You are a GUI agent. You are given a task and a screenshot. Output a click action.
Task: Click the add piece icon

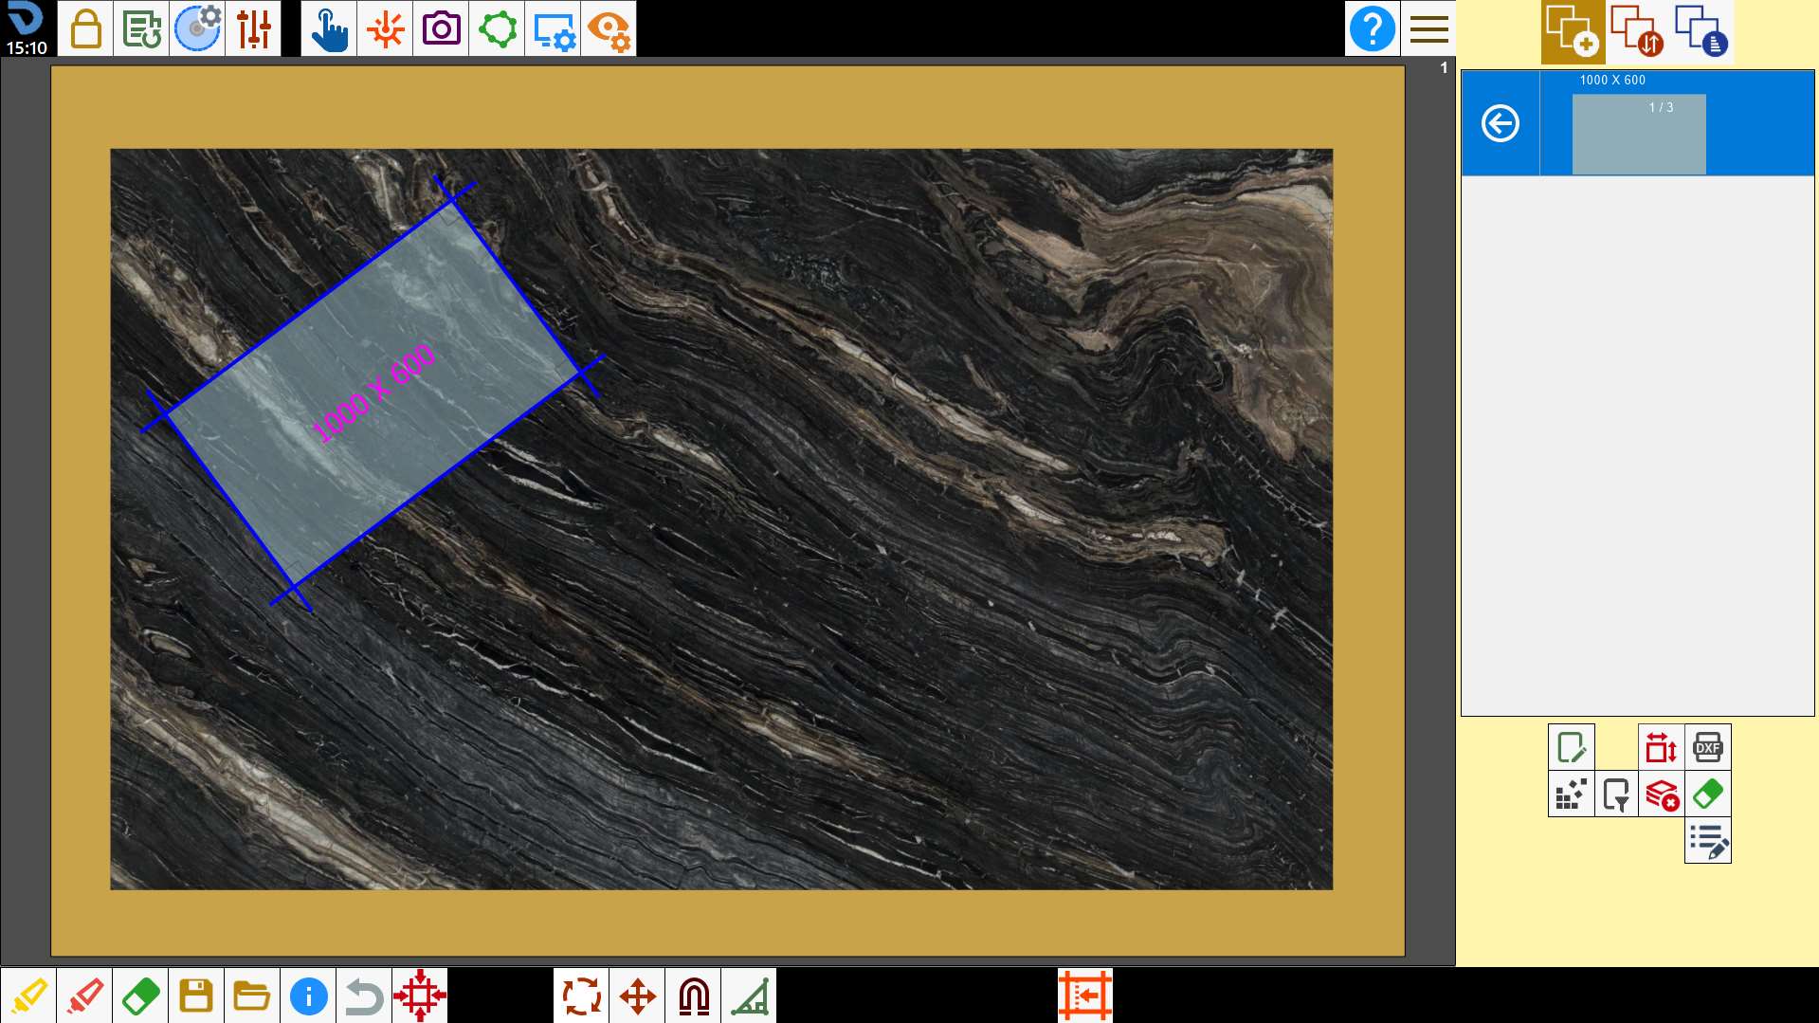pyautogui.click(x=1573, y=31)
